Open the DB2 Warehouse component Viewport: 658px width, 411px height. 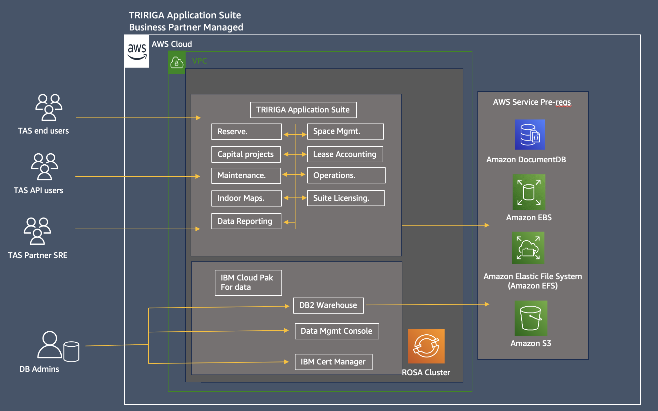(328, 305)
